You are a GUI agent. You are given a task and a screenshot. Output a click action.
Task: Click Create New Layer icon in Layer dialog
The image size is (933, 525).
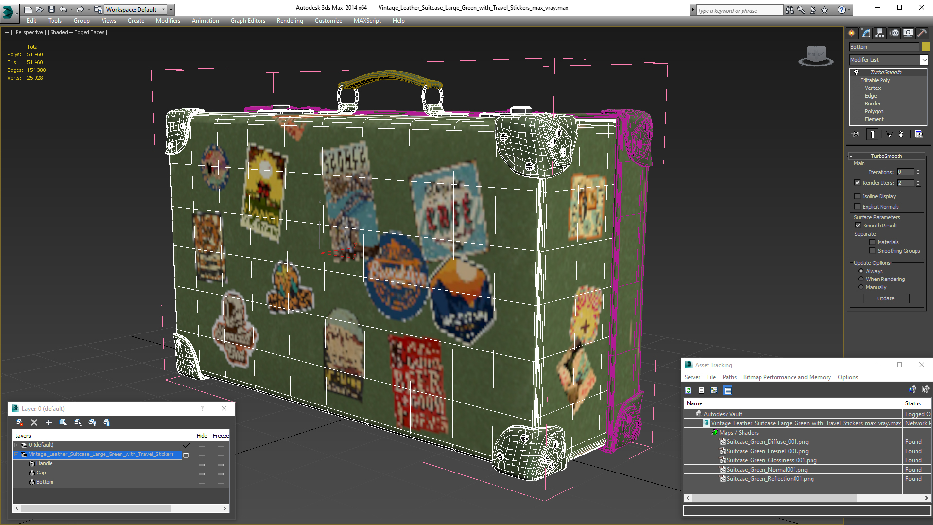point(19,422)
